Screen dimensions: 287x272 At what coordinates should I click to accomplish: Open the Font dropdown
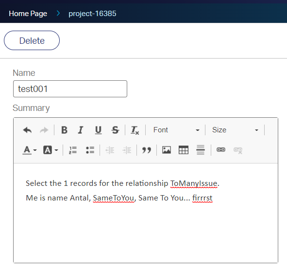click(176, 130)
